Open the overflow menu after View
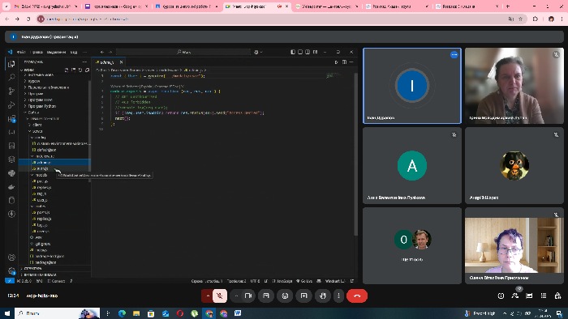This screenshot has height=319, width=568. tap(84, 52)
